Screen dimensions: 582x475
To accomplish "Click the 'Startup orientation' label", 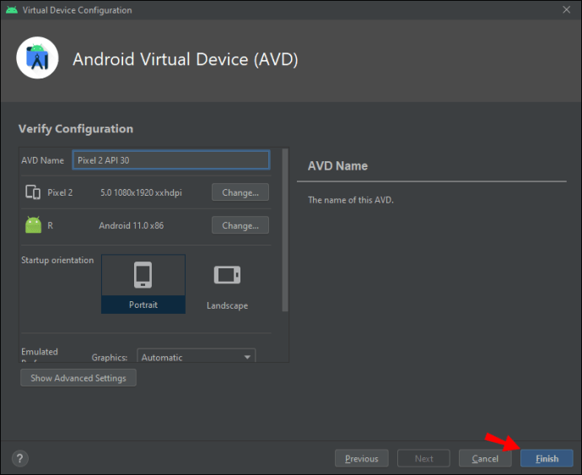I will tap(57, 260).
